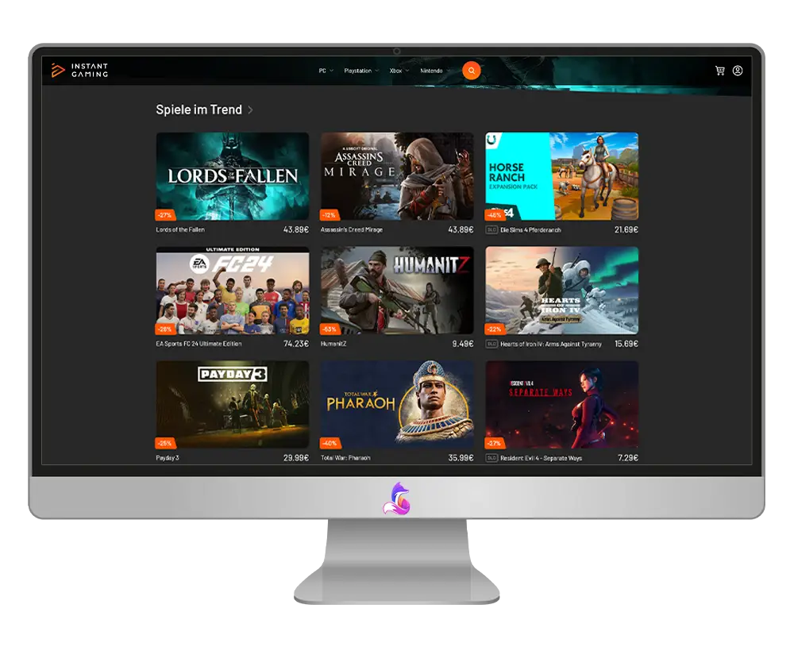The height and width of the screenshot is (647, 794).
Task: Click the Instant Gaming logo
Action: coord(79,70)
